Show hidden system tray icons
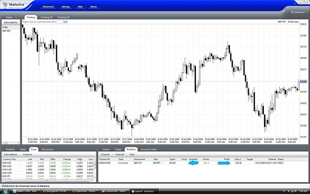This screenshot has width=310, height=194. [284, 191]
